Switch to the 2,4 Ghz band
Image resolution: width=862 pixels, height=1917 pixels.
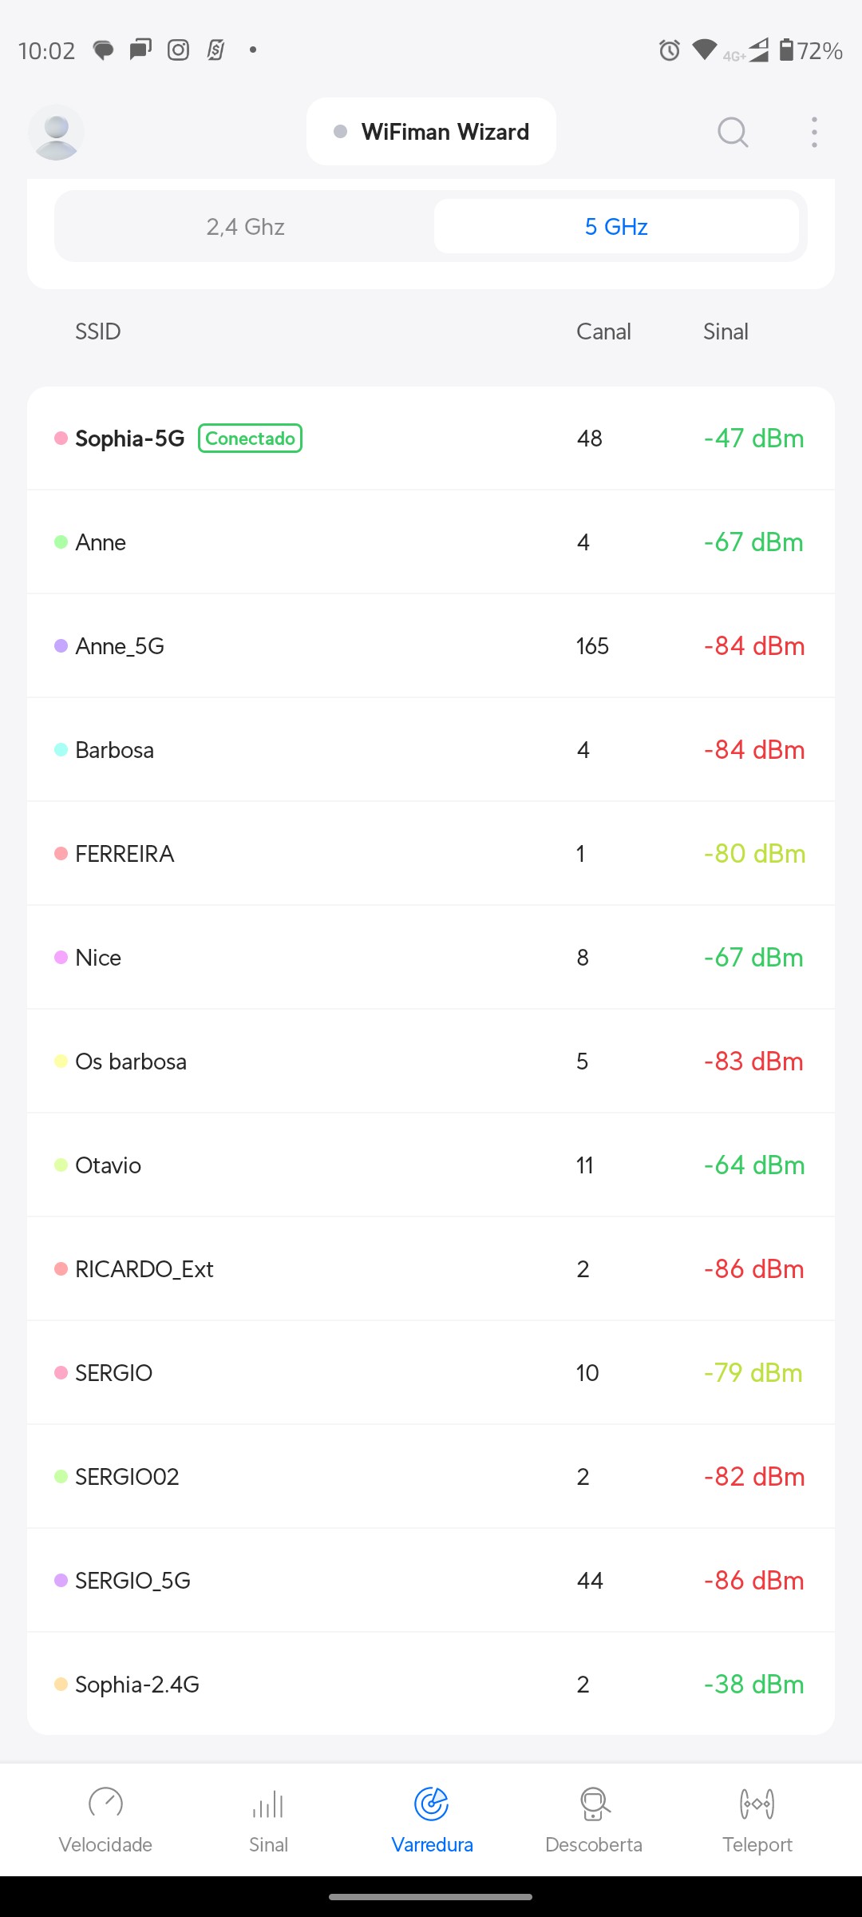point(245,227)
